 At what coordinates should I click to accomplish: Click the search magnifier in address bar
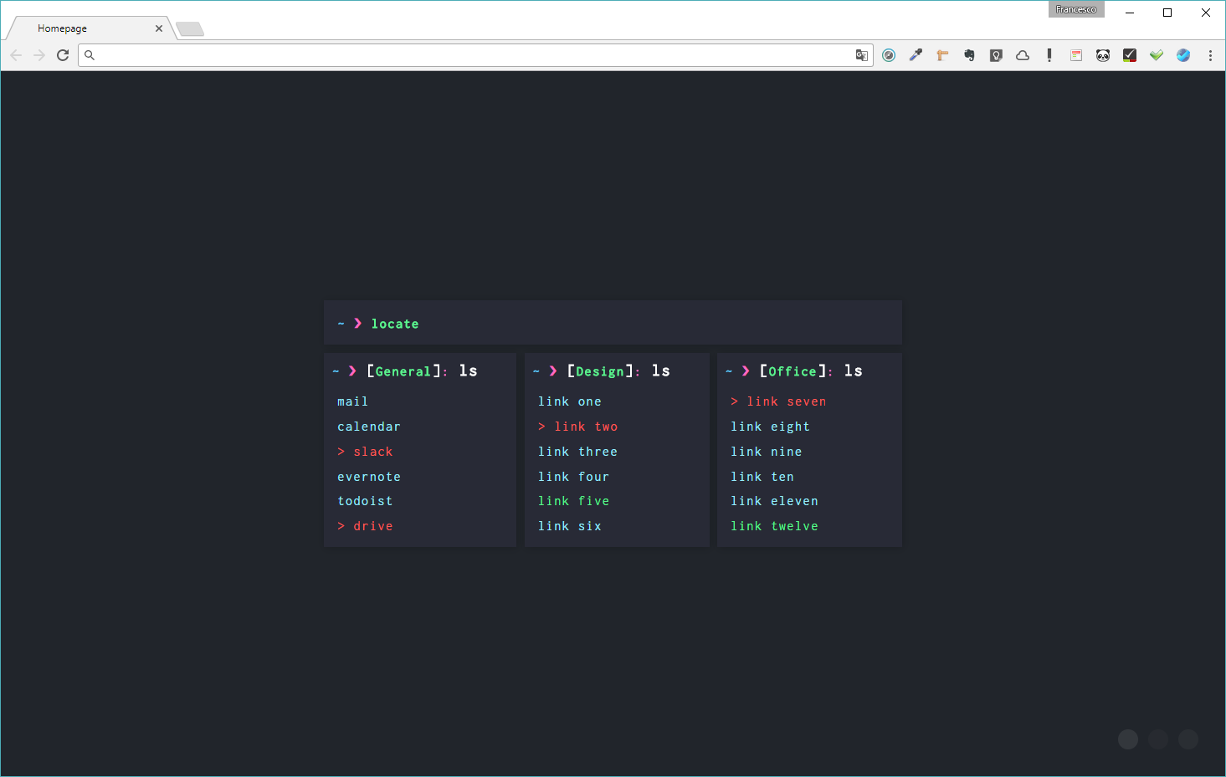[90, 55]
